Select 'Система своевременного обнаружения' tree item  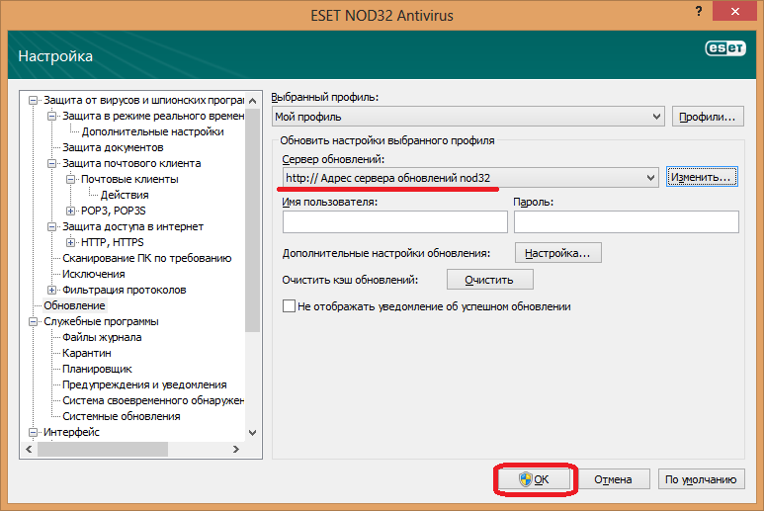pos(153,400)
